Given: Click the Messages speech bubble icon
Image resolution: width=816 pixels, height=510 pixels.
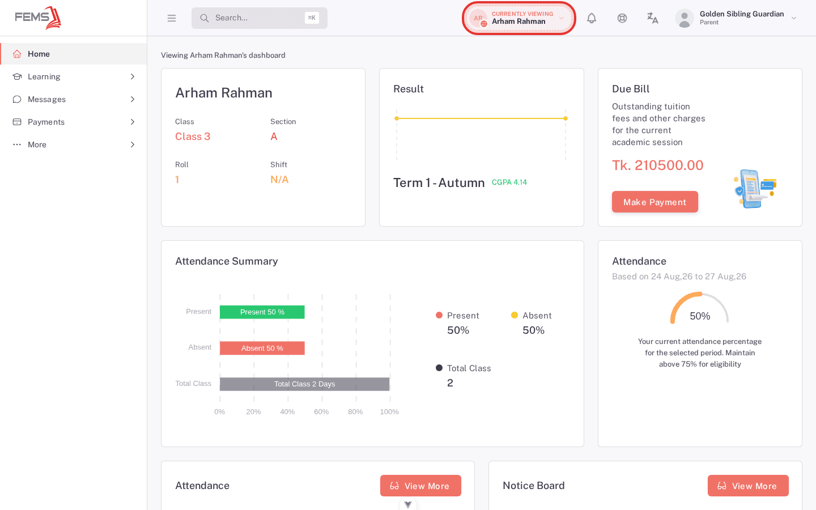Looking at the screenshot, I should (x=17, y=99).
